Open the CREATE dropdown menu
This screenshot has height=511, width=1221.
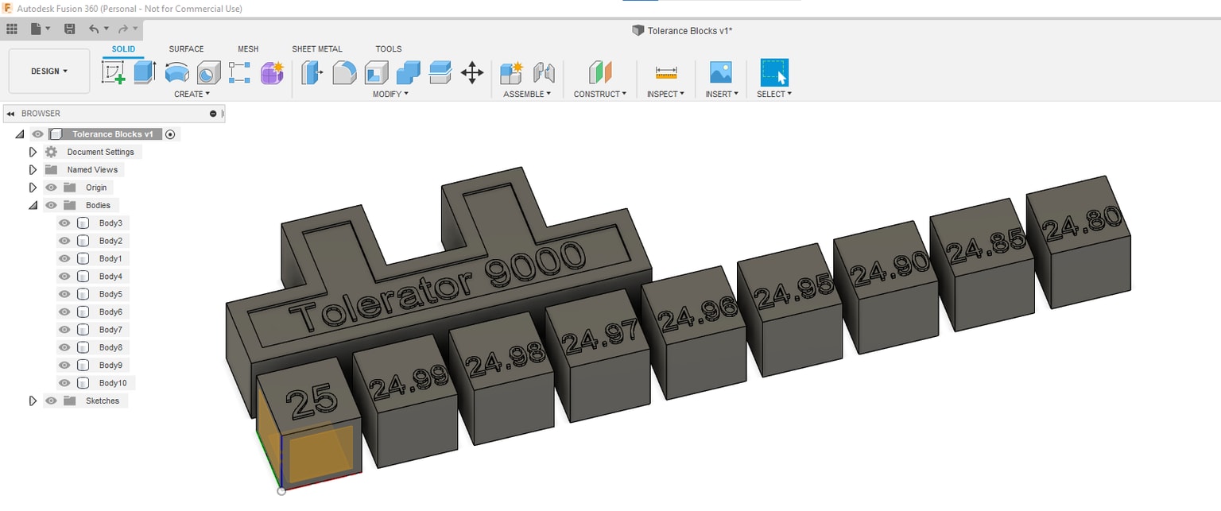coord(192,94)
